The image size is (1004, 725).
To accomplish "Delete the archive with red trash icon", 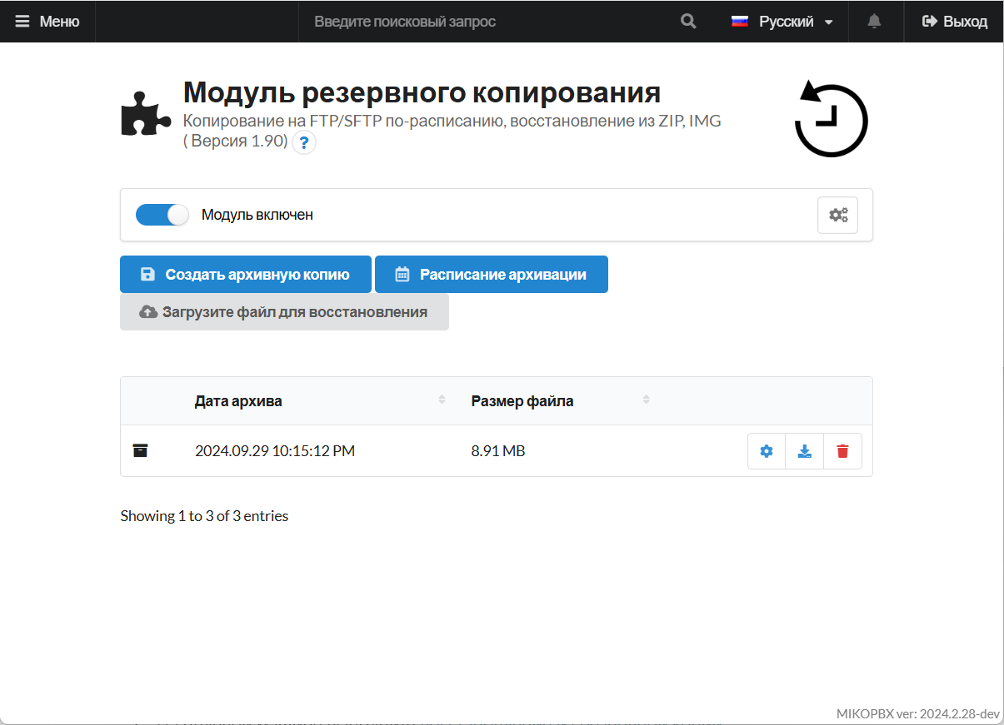I will tap(842, 451).
